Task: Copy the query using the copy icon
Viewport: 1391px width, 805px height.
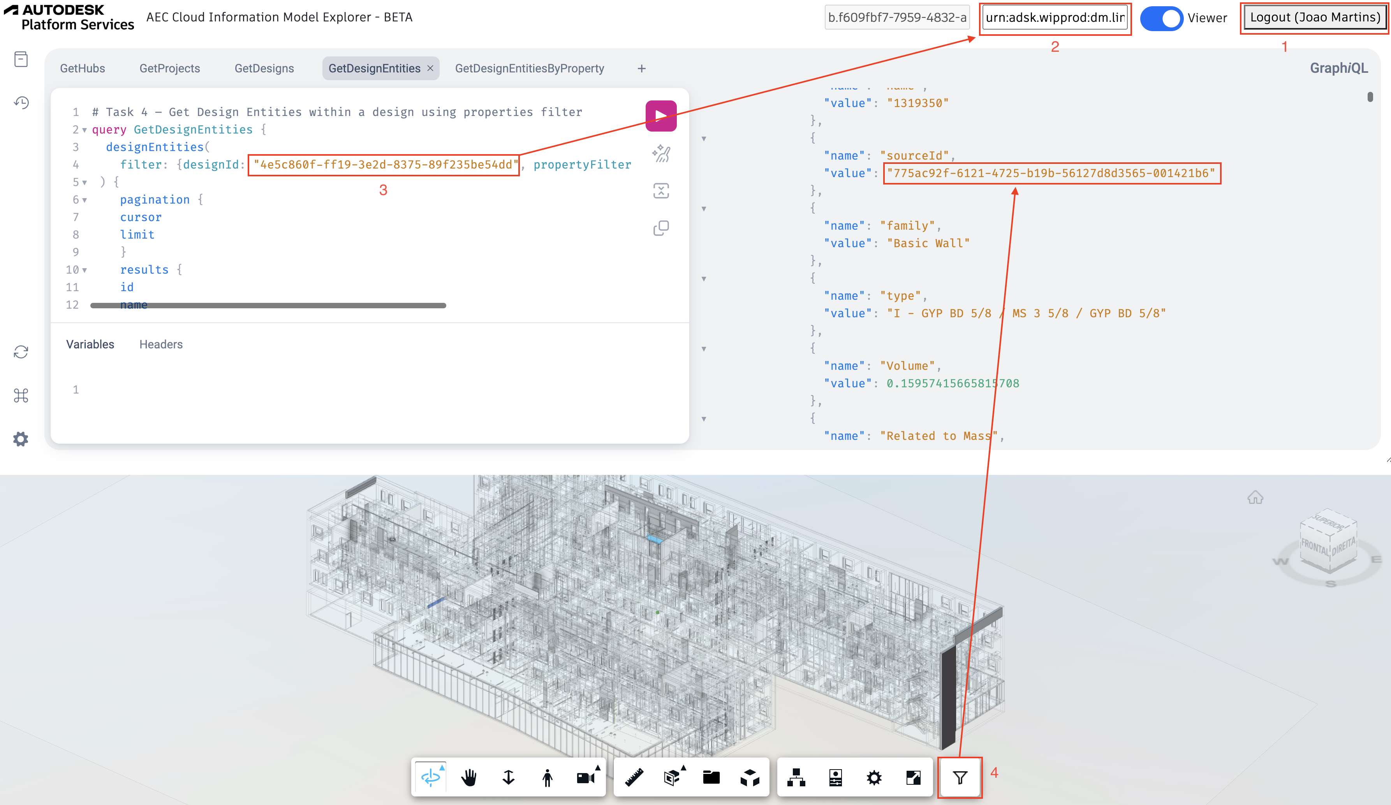Action: [661, 228]
